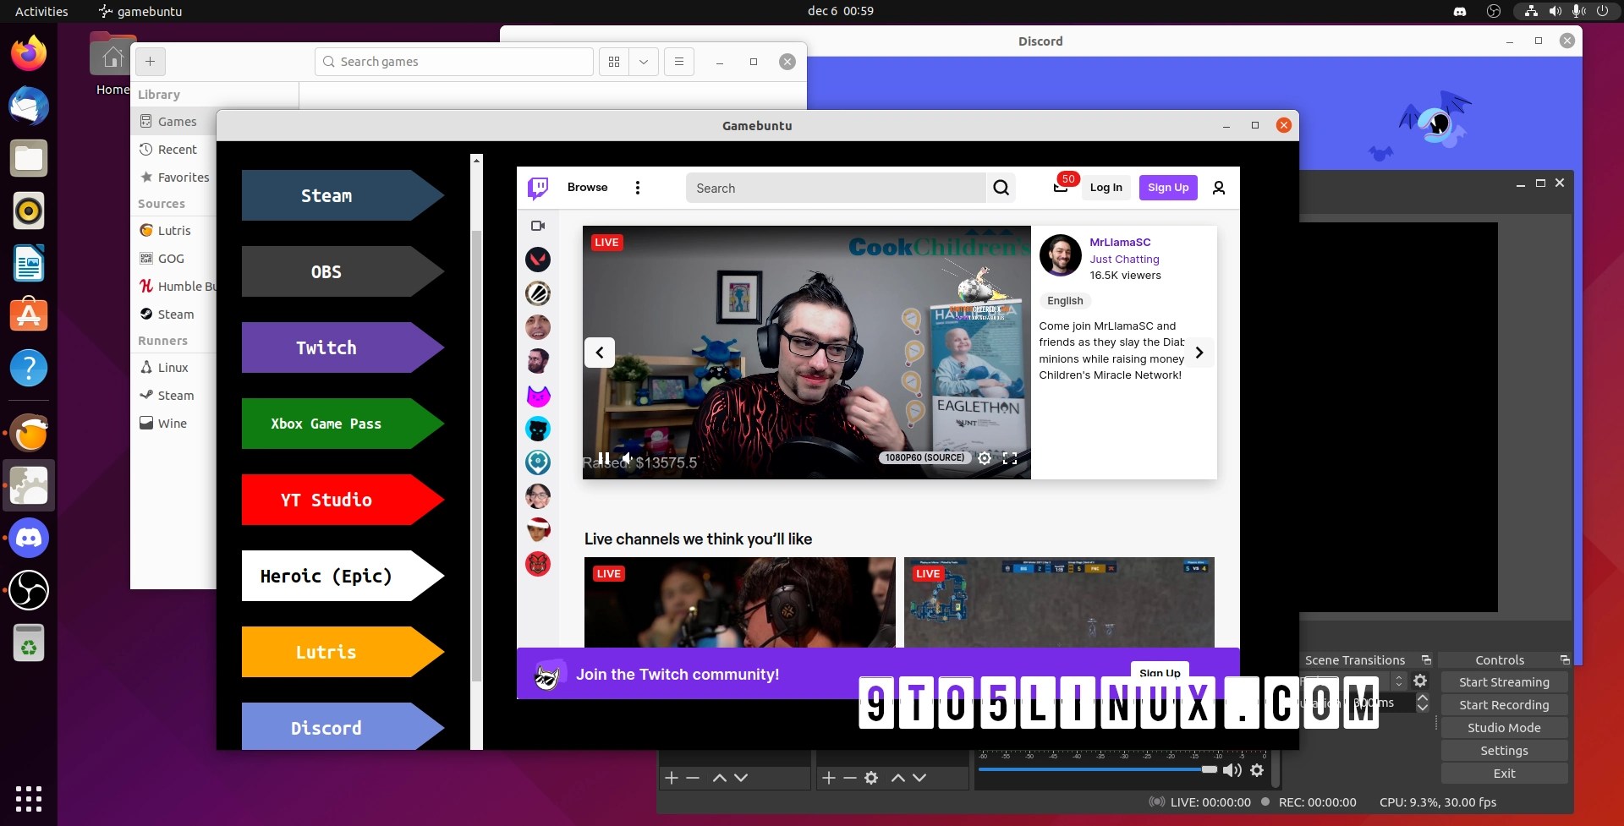This screenshot has height=826, width=1624.
Task: Open the GOG source in the sidebar
Action: (x=170, y=258)
